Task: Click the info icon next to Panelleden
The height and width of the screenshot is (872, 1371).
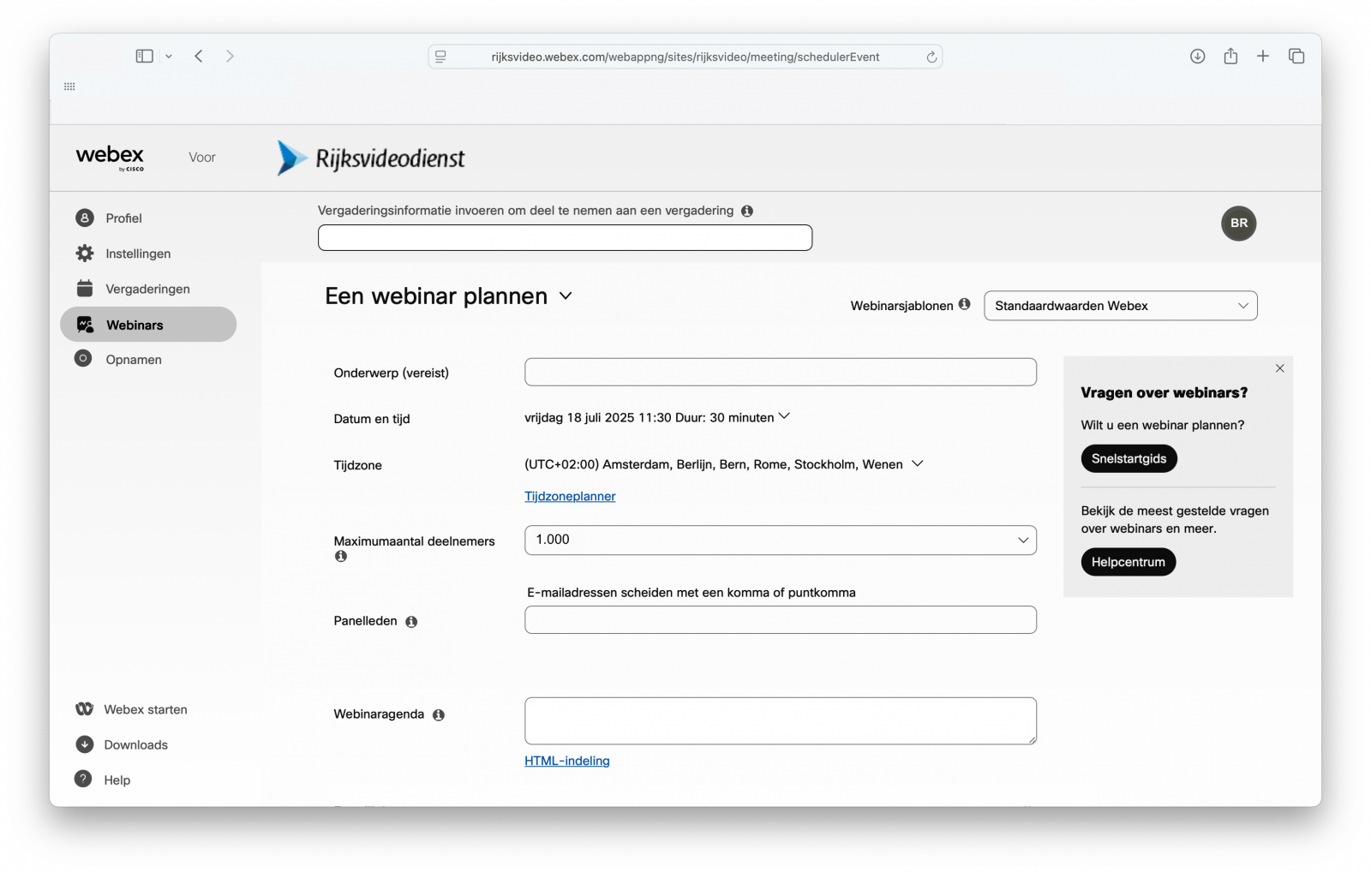Action: click(412, 621)
